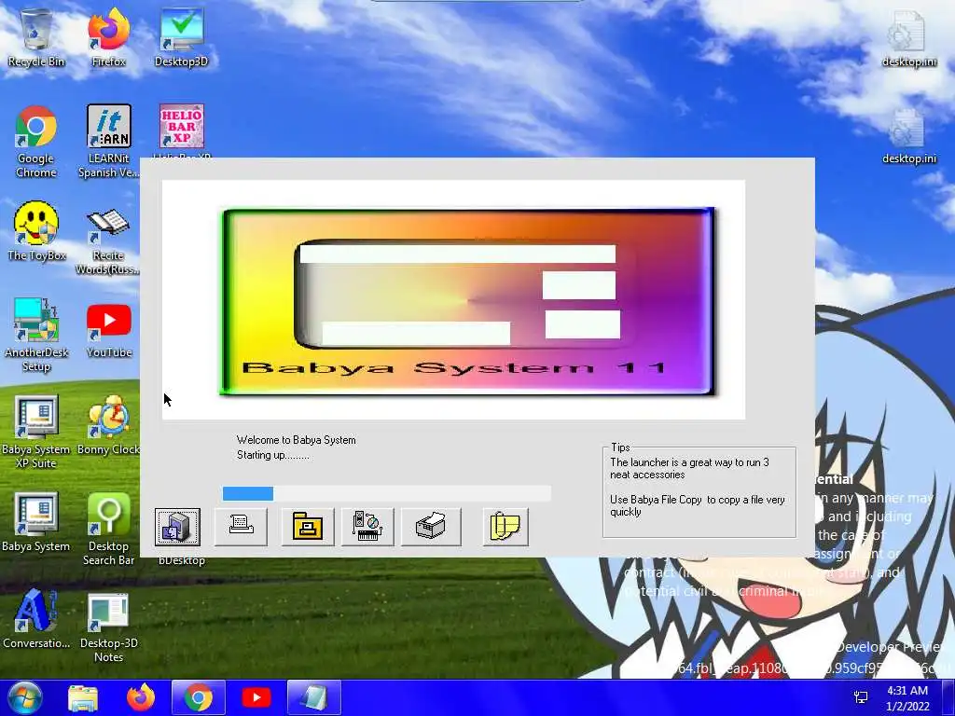Click the 'Welcome to Babya System' text
Image resolution: width=955 pixels, height=716 pixels.
pyautogui.click(x=296, y=440)
